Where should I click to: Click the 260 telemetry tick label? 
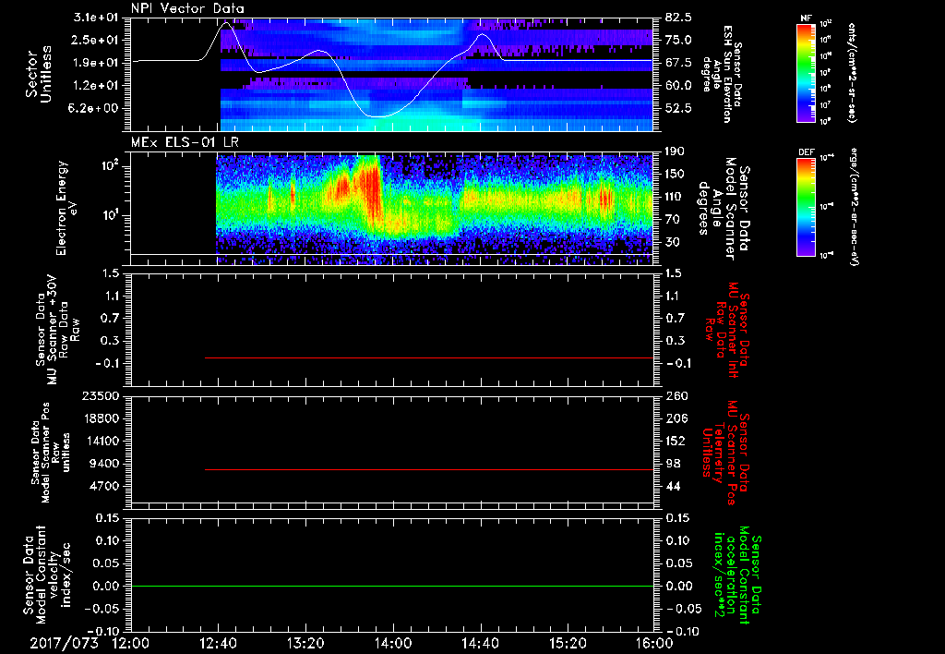[x=676, y=396]
